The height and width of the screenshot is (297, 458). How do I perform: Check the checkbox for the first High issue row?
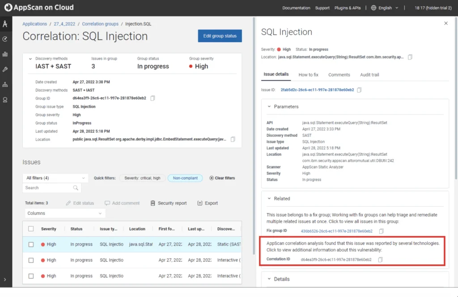(x=30, y=244)
